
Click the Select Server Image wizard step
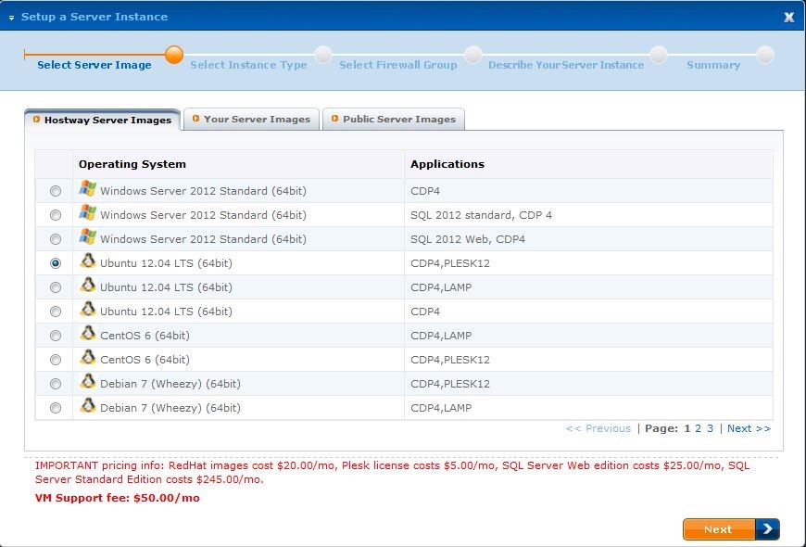click(94, 65)
